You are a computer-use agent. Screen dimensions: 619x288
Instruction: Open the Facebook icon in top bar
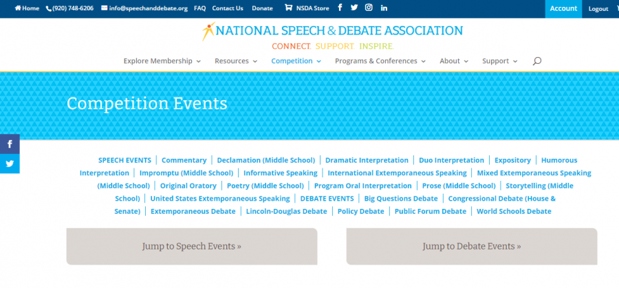[x=340, y=8]
